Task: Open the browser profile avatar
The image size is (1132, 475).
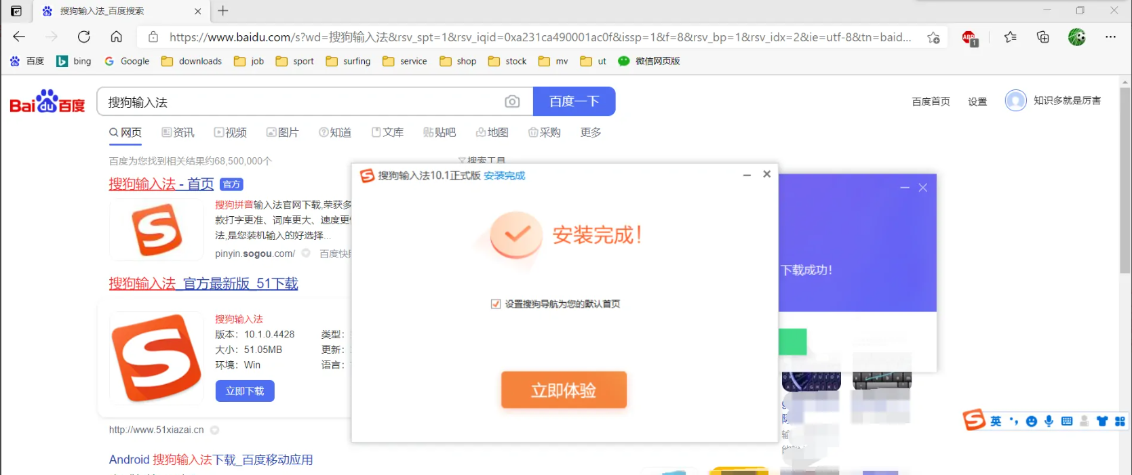Action: point(1076,37)
